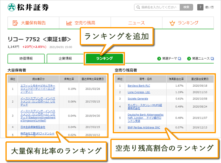Screen dimensions: 221x163
Task: Open rank 2 イーストスプリング holder link
Action: [38, 102]
